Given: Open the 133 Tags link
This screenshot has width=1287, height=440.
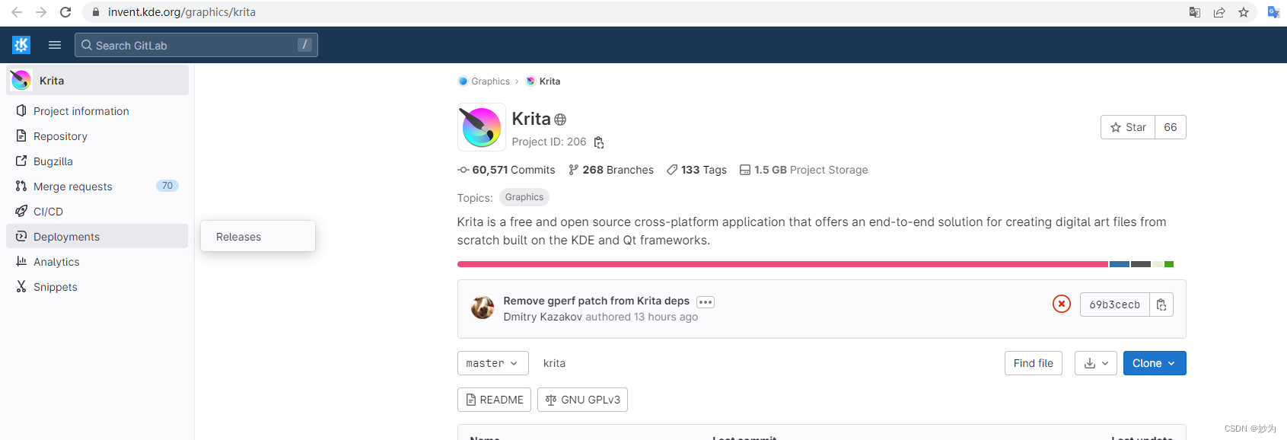Looking at the screenshot, I should coord(696,170).
